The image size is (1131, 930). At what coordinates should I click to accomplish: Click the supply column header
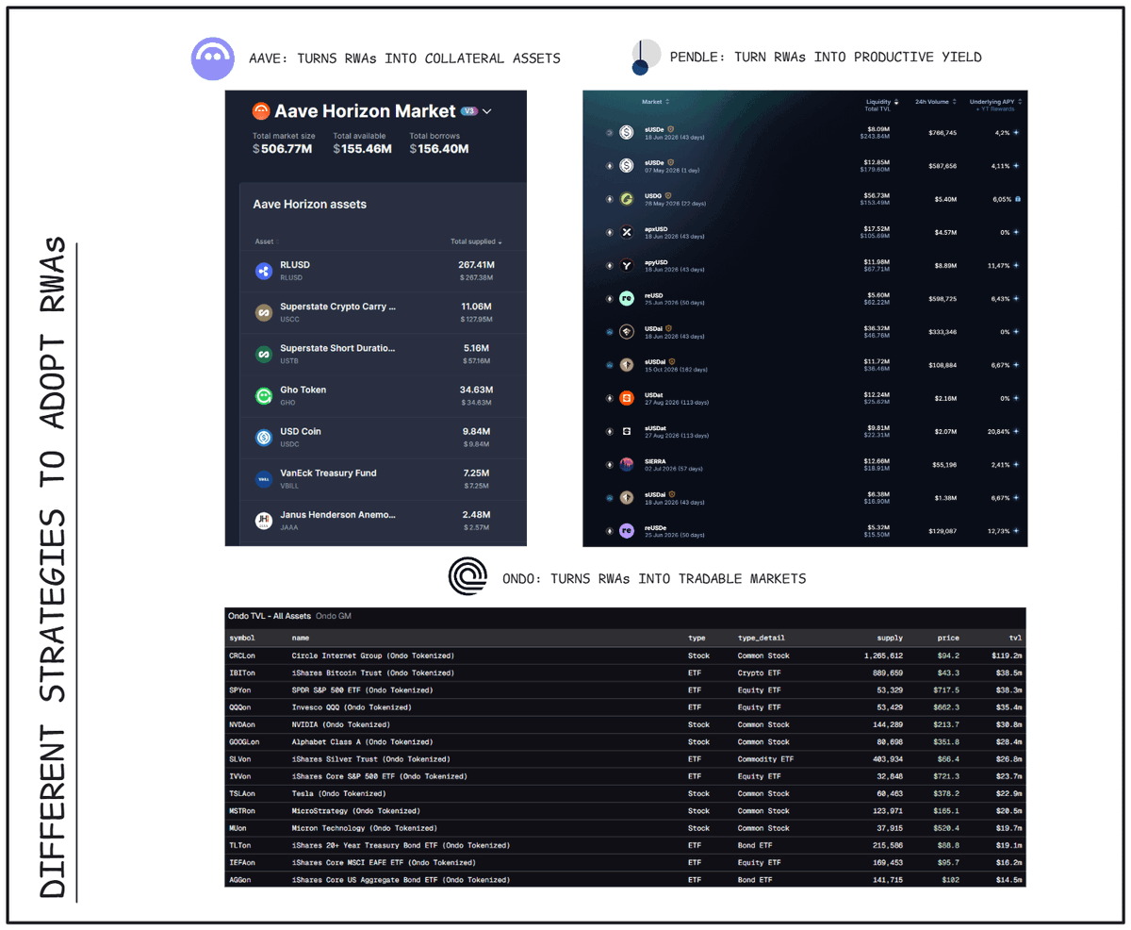coord(890,638)
